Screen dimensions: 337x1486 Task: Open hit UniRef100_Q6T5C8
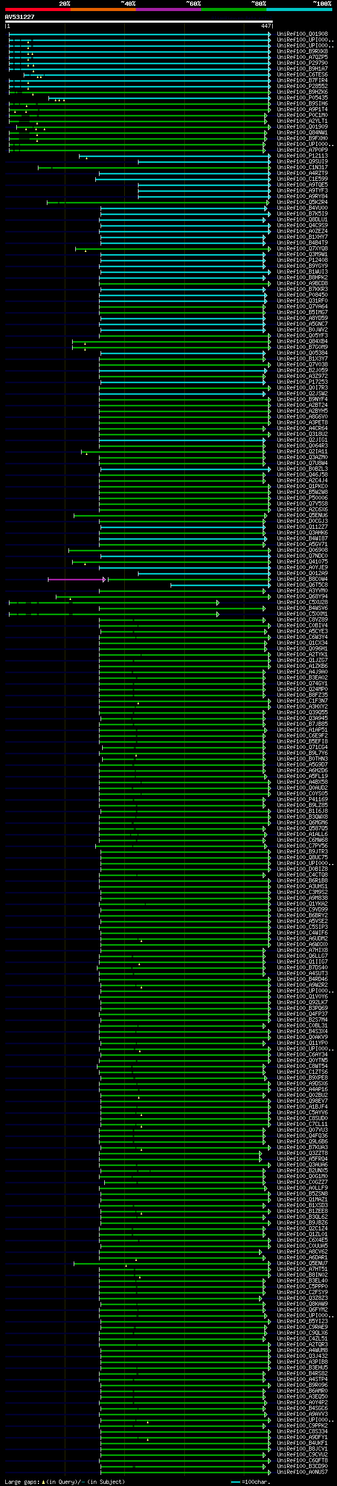302,585
